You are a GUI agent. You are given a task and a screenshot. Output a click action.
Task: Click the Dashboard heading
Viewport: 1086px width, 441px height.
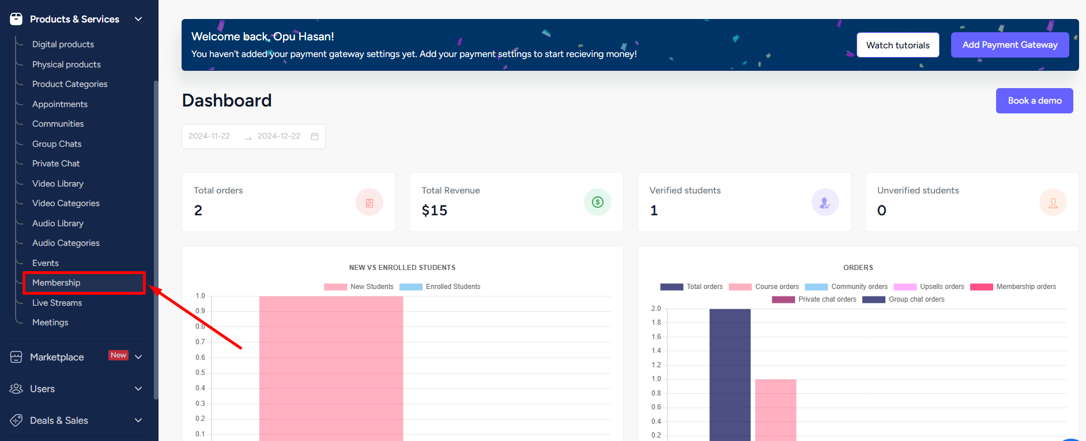pos(227,101)
